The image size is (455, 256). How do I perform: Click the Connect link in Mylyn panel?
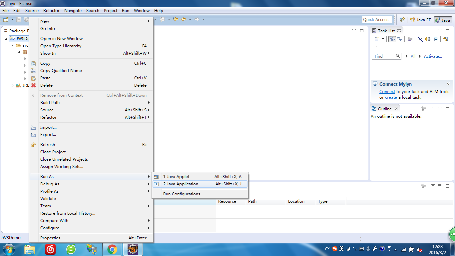tap(387, 92)
